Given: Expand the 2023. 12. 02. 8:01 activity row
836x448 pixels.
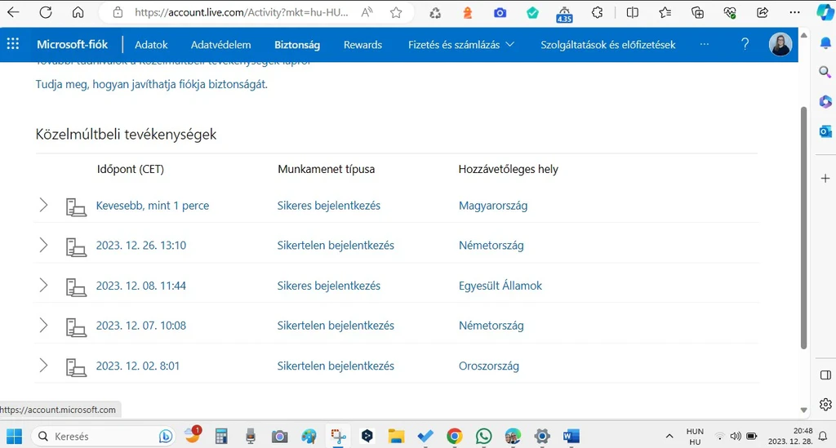Looking at the screenshot, I should (x=44, y=366).
